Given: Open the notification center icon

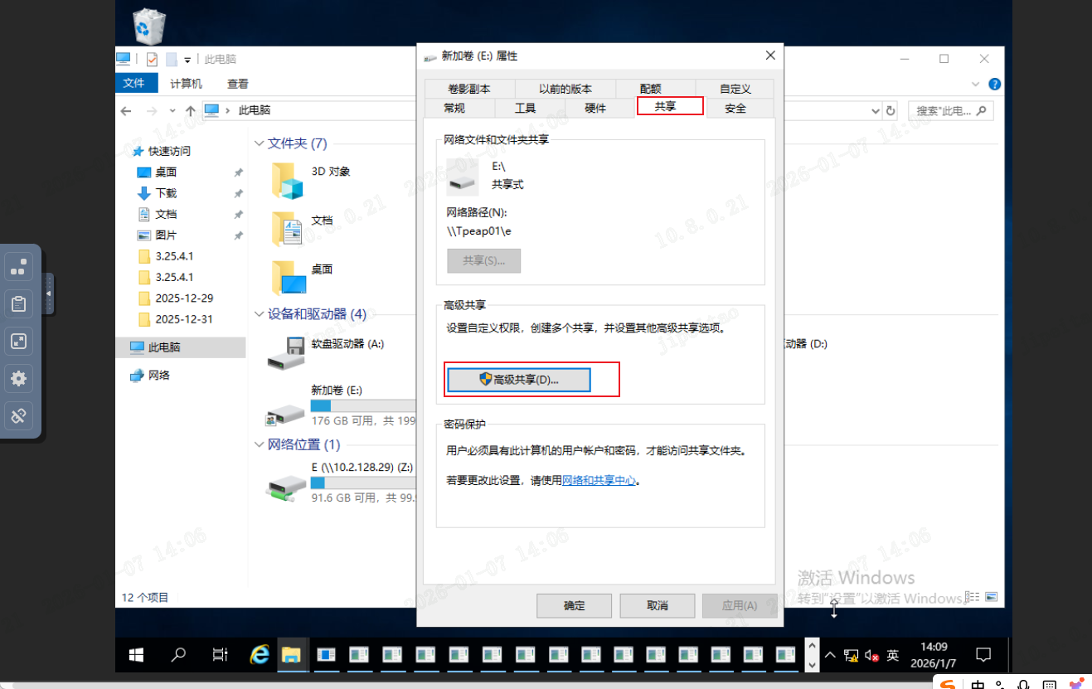Looking at the screenshot, I should [x=983, y=655].
